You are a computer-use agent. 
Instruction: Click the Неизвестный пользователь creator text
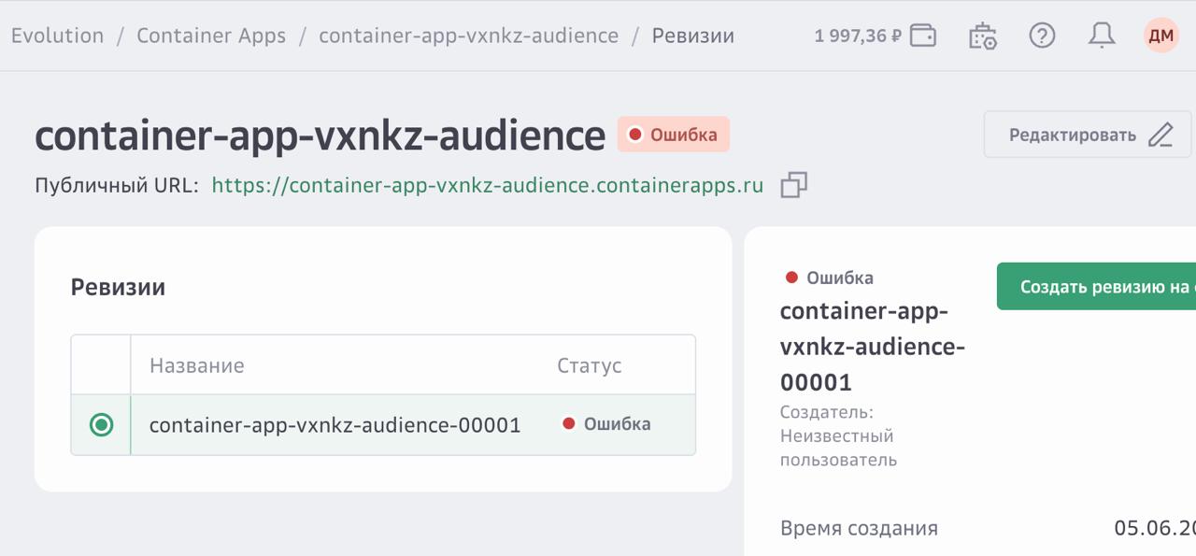[838, 448]
